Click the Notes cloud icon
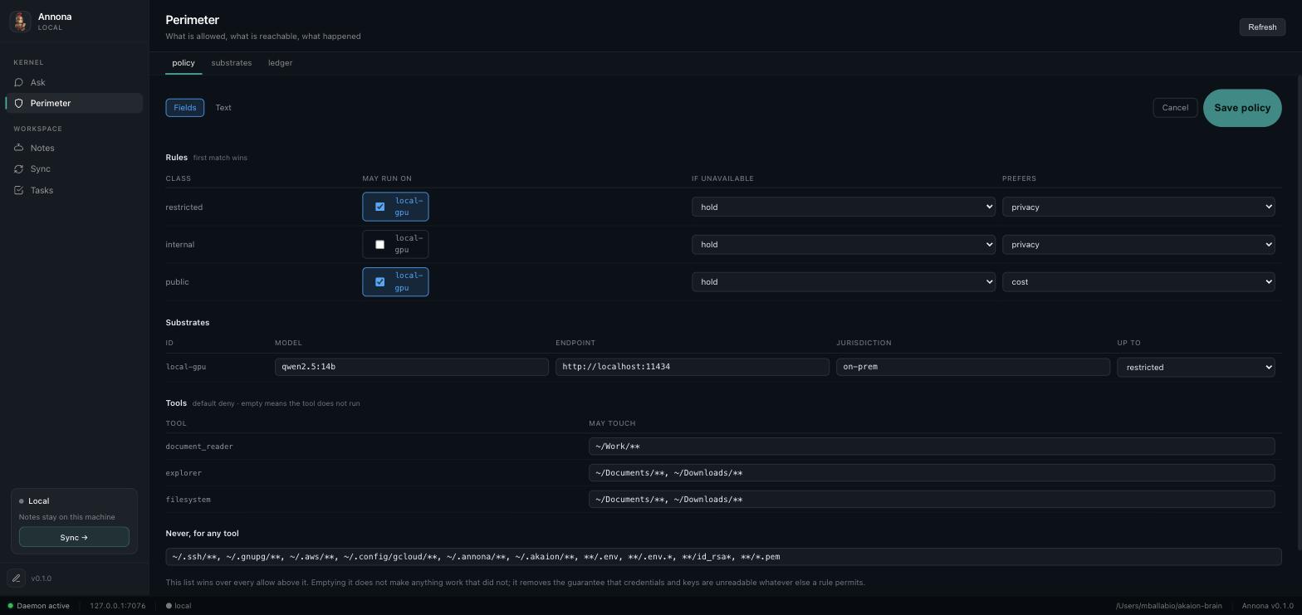This screenshot has width=1302, height=615. click(x=18, y=148)
